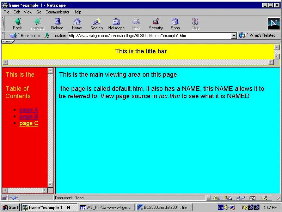Click into the Location URL field
Screen dimensions: 282x212
(x=149, y=36)
